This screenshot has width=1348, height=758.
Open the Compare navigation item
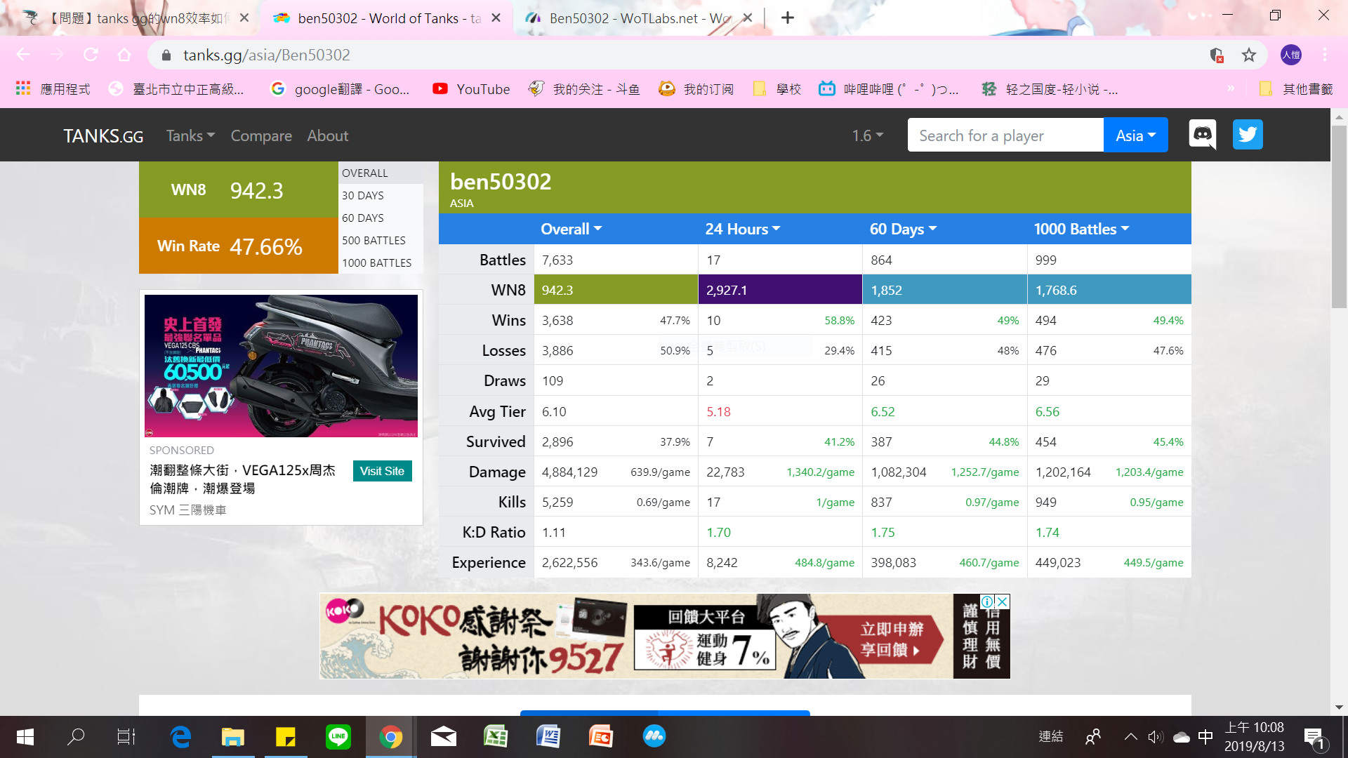tap(261, 135)
